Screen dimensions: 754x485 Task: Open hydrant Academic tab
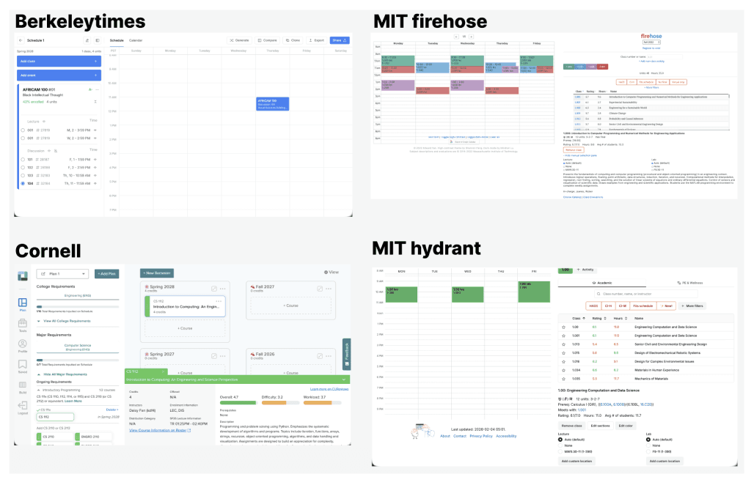pyautogui.click(x=602, y=283)
